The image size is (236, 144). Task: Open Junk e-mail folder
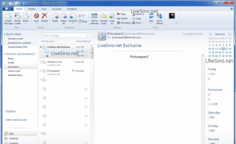14,71
